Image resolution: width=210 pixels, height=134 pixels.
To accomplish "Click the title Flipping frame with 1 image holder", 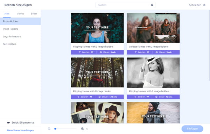I will pos(92,91).
